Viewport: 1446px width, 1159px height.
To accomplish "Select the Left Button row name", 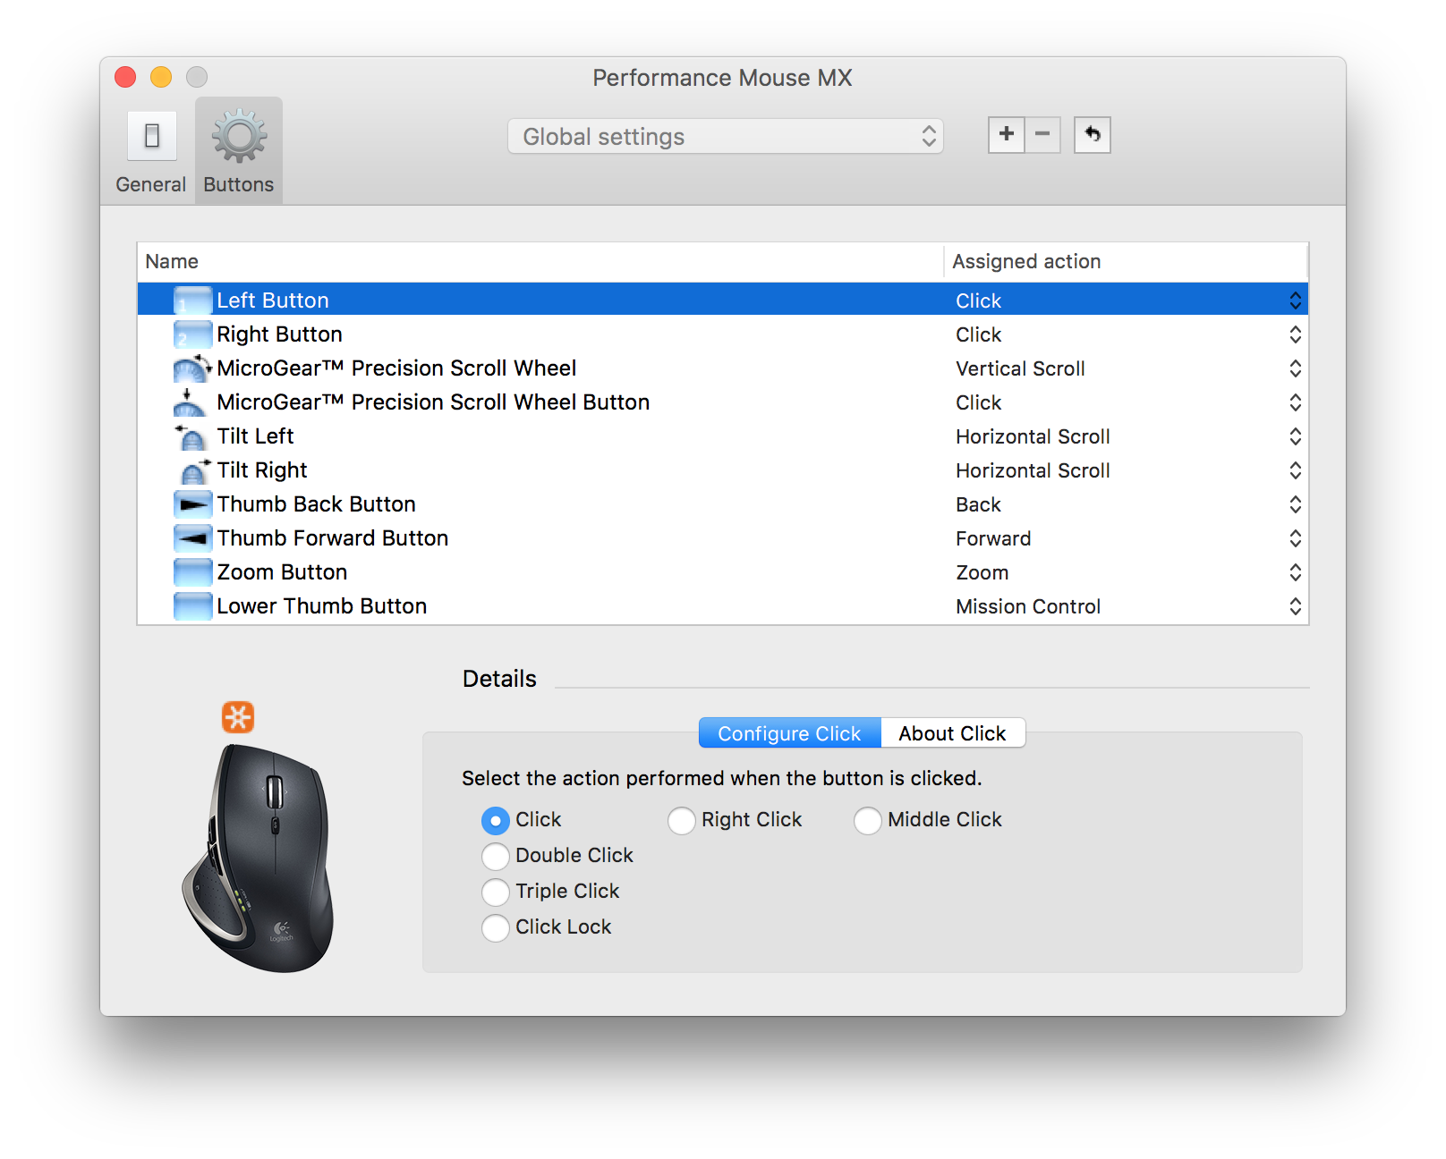I will point(273,300).
